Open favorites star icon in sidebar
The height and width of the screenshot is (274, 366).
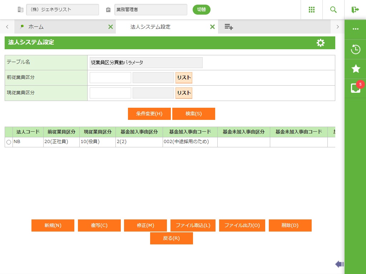pyautogui.click(x=355, y=69)
